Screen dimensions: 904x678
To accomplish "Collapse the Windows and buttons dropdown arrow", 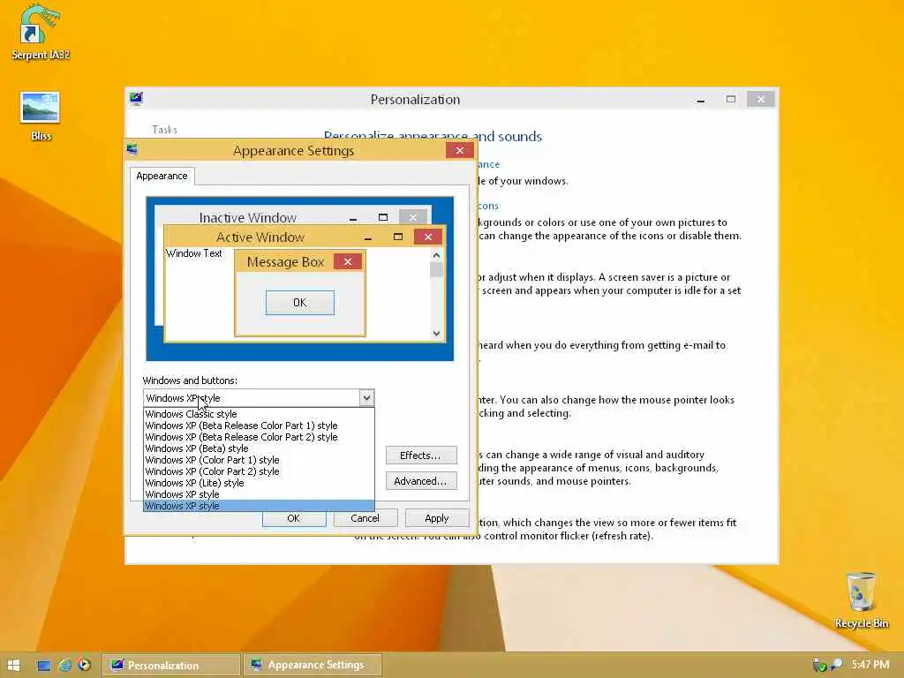I will pyautogui.click(x=366, y=397).
